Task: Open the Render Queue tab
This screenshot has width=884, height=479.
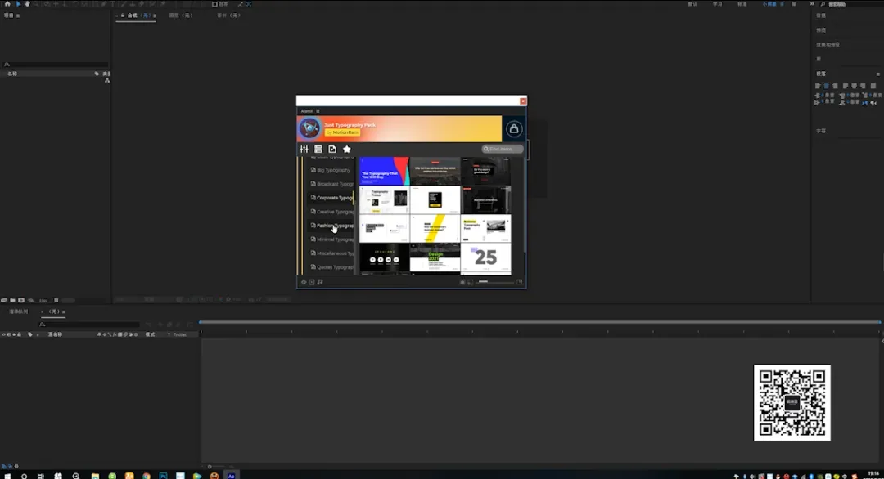Action: 19,311
